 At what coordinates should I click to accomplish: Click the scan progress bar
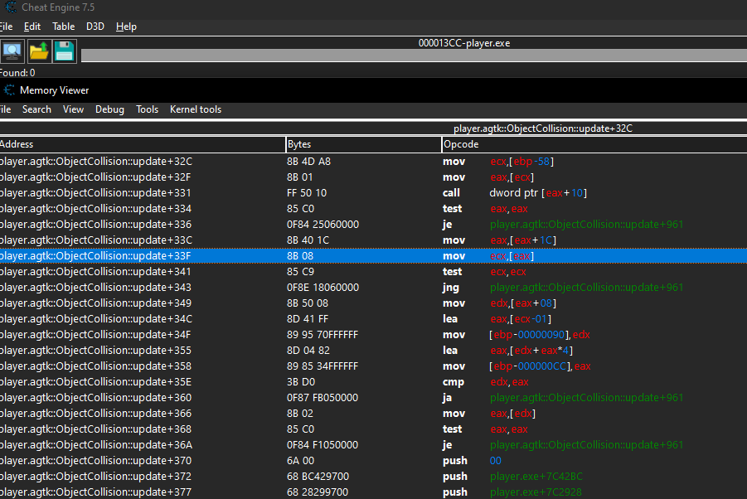(413, 56)
